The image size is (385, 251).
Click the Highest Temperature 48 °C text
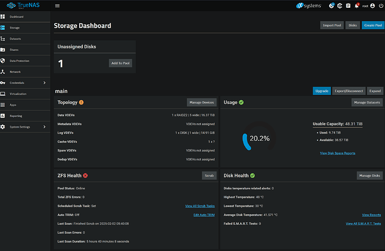click(244, 197)
